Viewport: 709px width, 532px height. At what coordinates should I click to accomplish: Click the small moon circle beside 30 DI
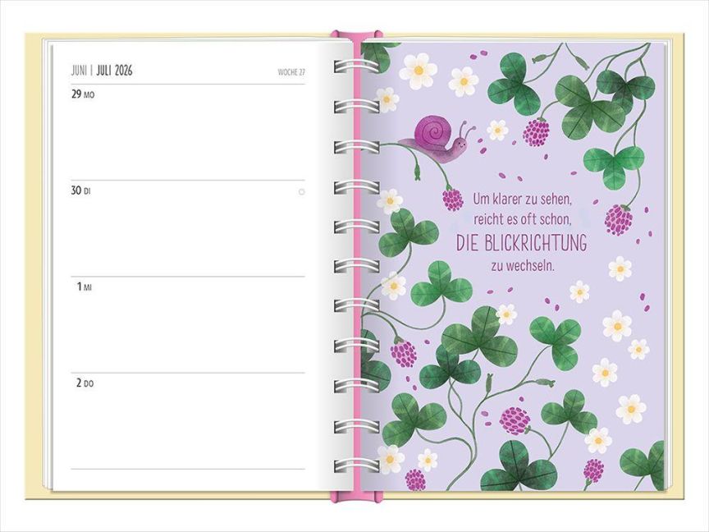pyautogui.click(x=301, y=191)
